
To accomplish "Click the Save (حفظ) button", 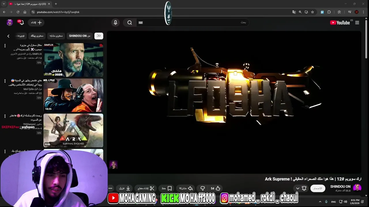I will [x=167, y=188].
